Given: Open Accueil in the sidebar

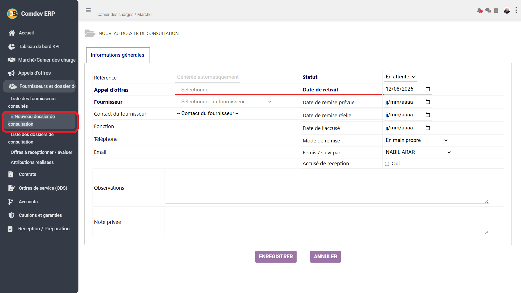Looking at the screenshot, I should (26, 33).
